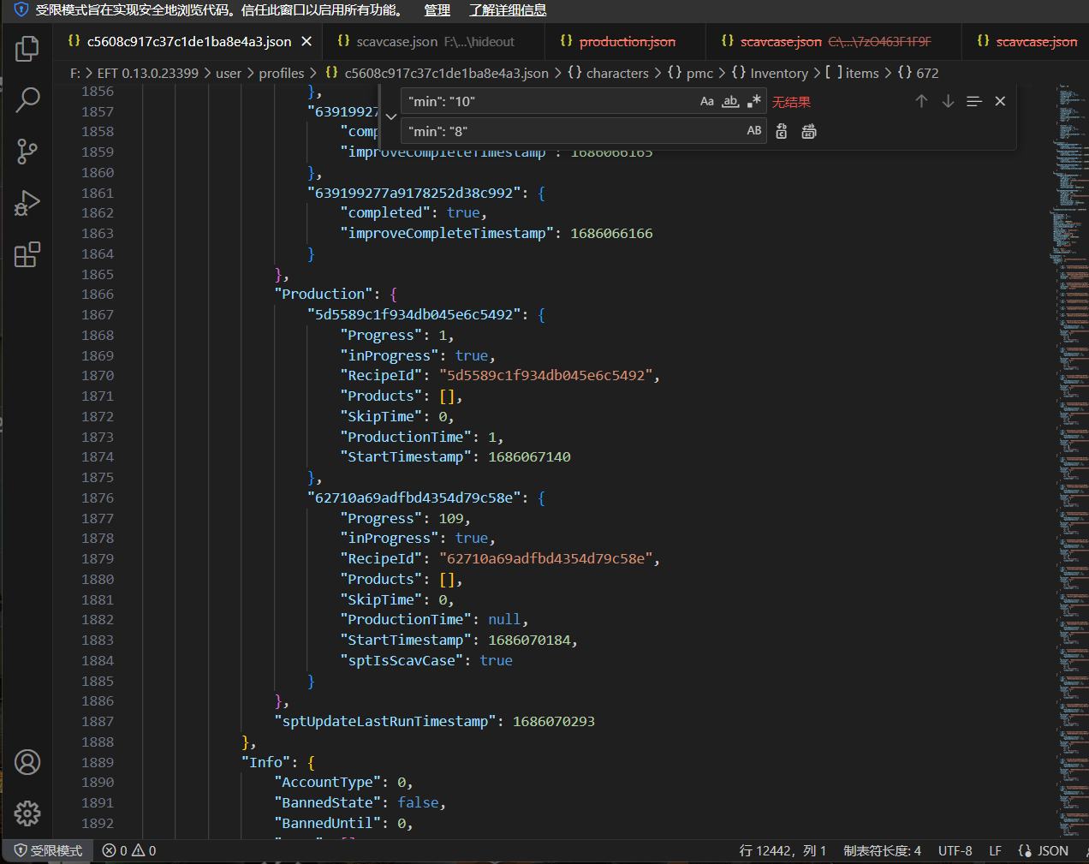Open the Explorer view in activity bar
Image resolution: width=1089 pixels, height=864 pixels.
(x=27, y=49)
